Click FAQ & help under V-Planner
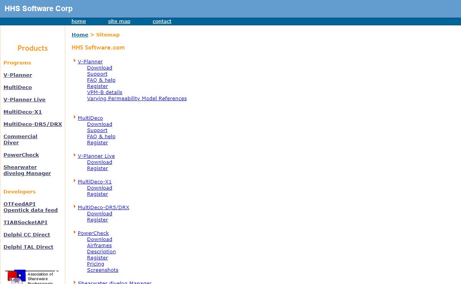The width and height of the screenshot is (461, 284). pos(101,80)
